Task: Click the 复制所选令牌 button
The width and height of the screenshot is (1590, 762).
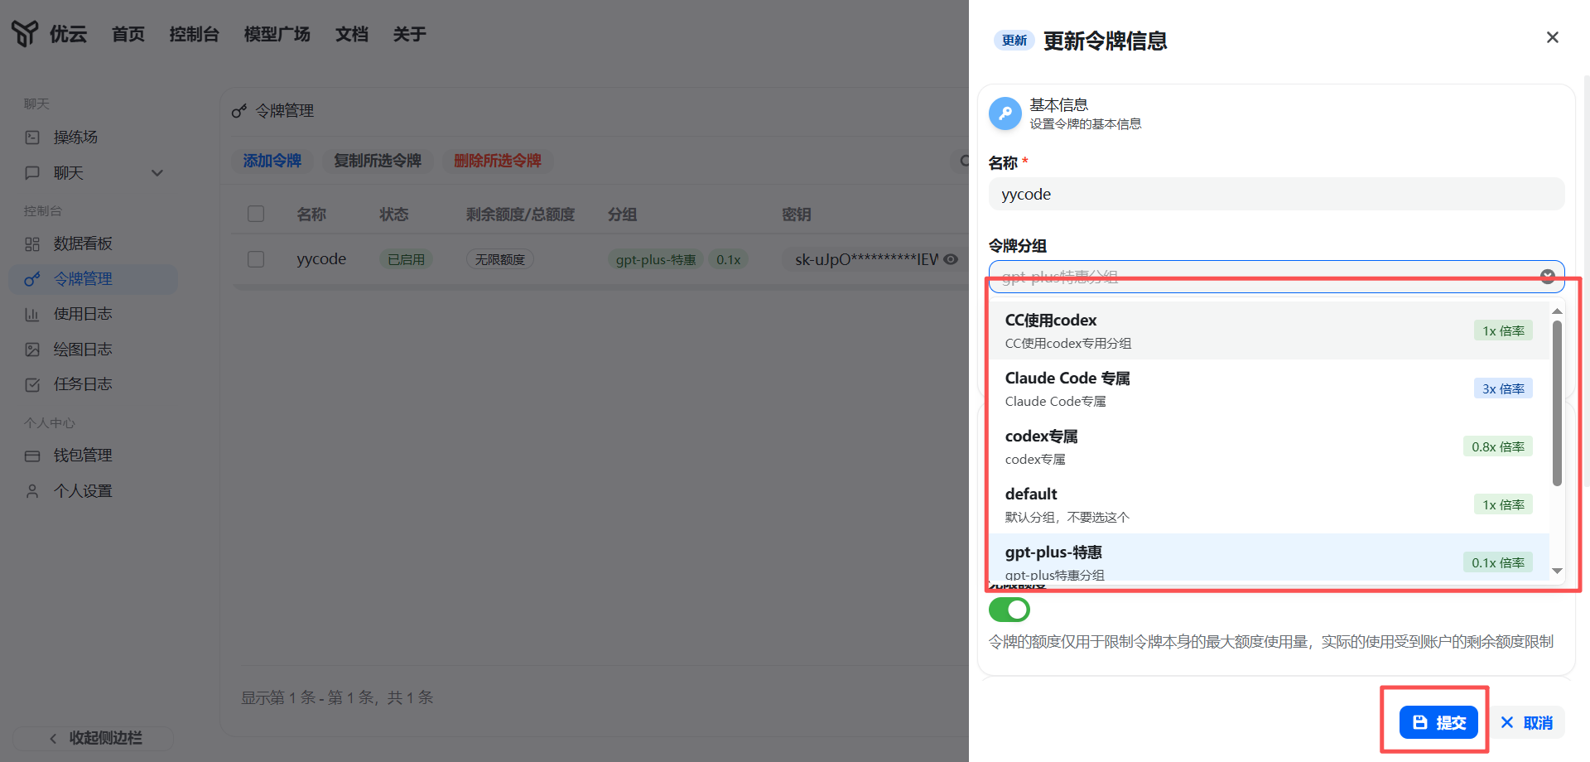Action: pos(378,161)
